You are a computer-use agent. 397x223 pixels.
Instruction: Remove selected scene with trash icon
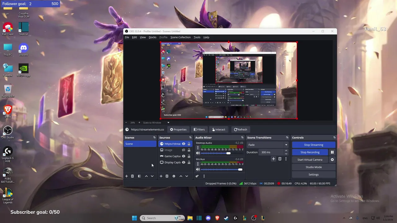pos(132,176)
